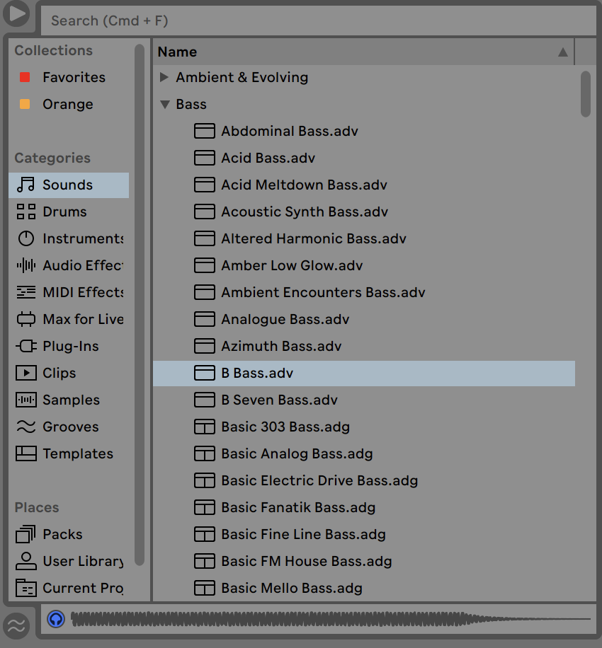Reverse the Name column sort order arrow

[563, 52]
